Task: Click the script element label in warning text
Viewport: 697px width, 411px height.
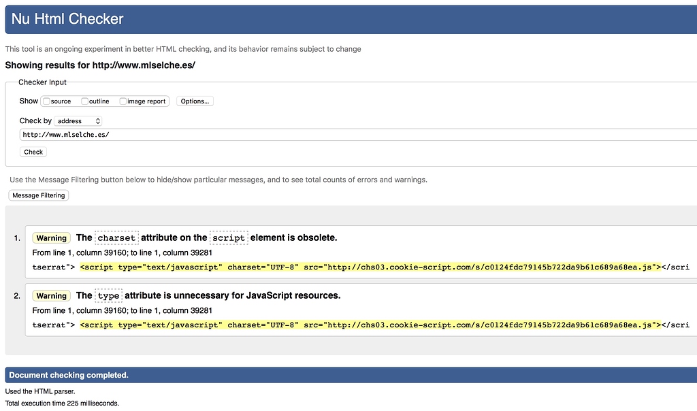Action: click(x=227, y=237)
